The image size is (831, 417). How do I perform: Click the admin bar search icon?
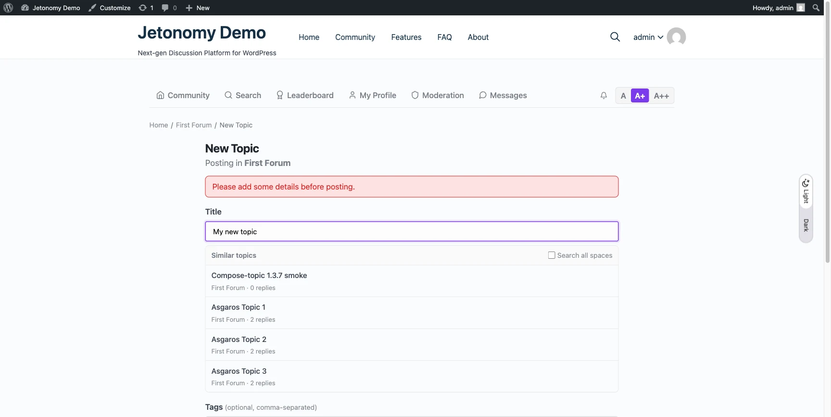click(816, 8)
